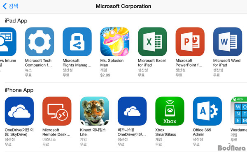Click 무료 price under Xbox SmartGlass
Image resolution: width=247 pixels, height=152 pixels.
tap(158, 145)
